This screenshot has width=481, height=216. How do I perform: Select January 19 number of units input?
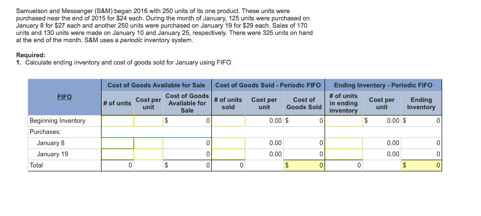point(118,154)
